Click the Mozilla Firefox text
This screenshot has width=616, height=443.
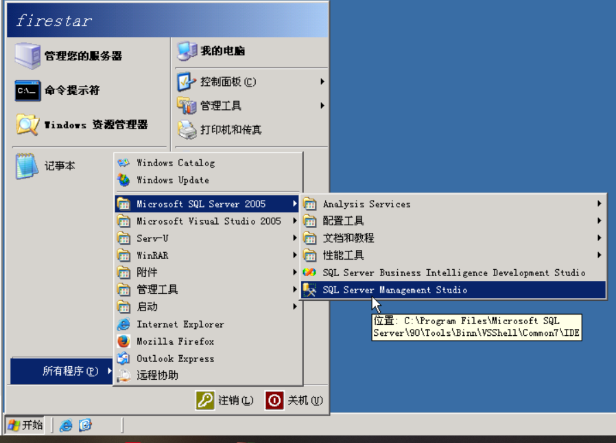(175, 341)
